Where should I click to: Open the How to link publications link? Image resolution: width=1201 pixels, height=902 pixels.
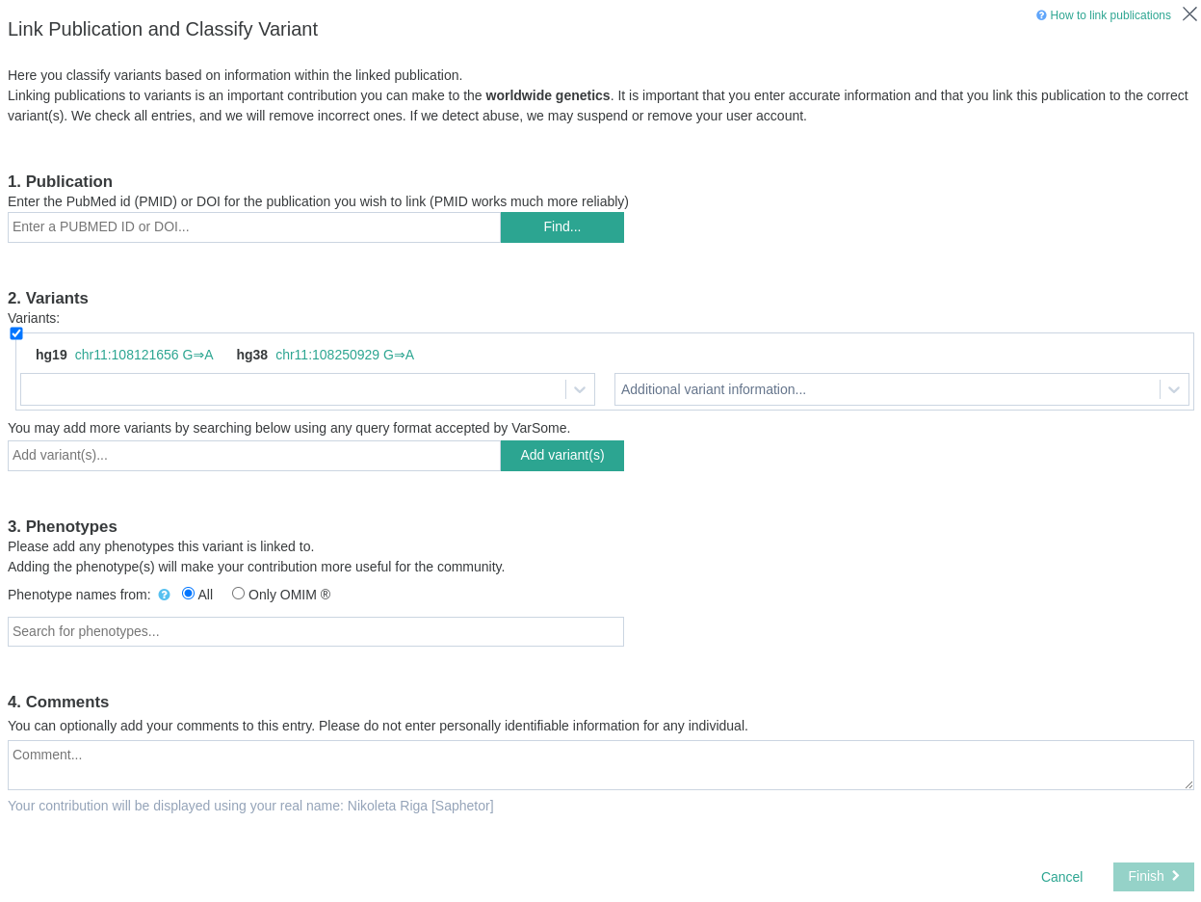point(1110,15)
